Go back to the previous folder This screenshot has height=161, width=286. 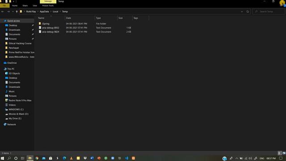tap(3, 12)
